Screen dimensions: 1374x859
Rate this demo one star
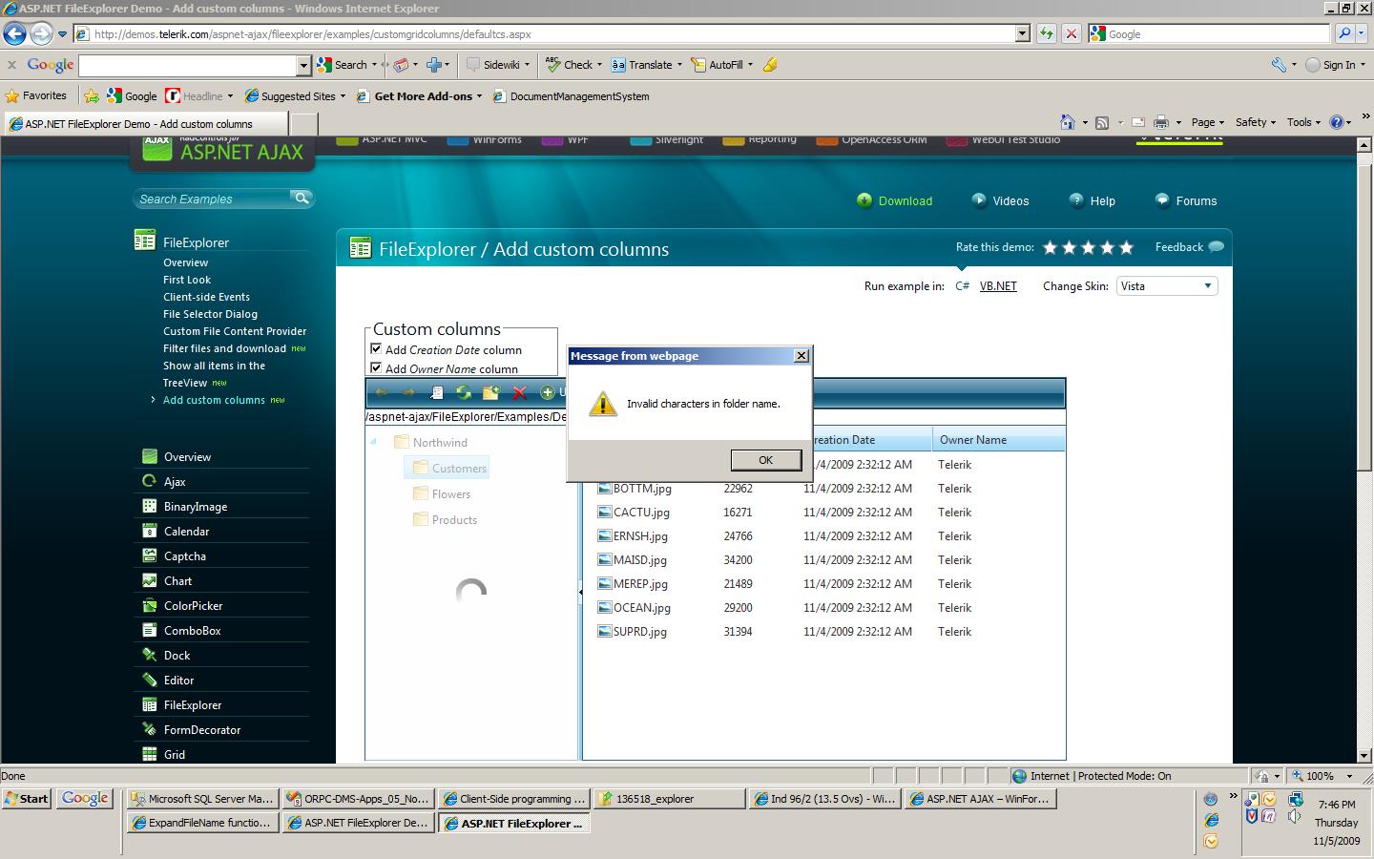(1051, 248)
